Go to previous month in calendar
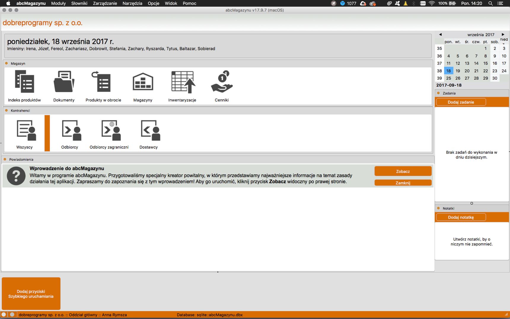510x319 pixels. (440, 34)
